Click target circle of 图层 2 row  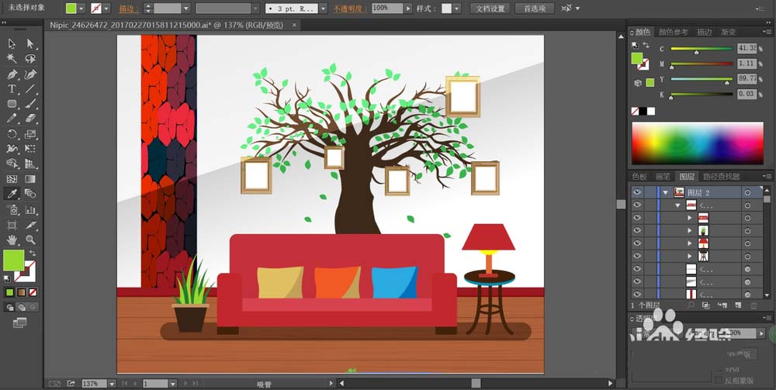[747, 193]
